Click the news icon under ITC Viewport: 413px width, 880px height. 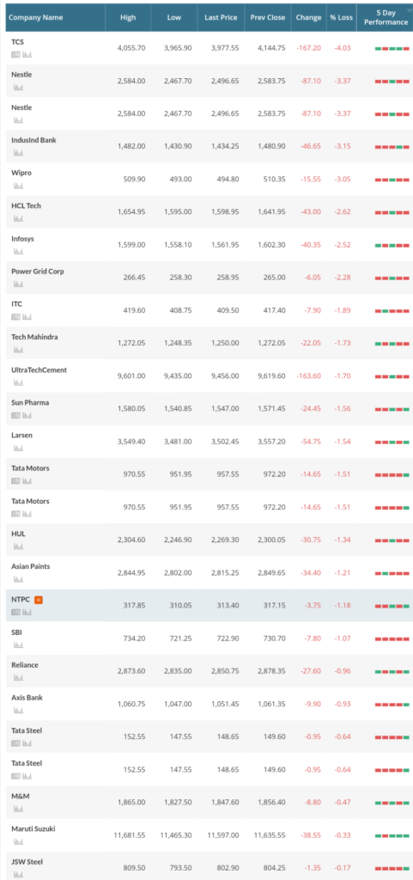(x=15, y=316)
